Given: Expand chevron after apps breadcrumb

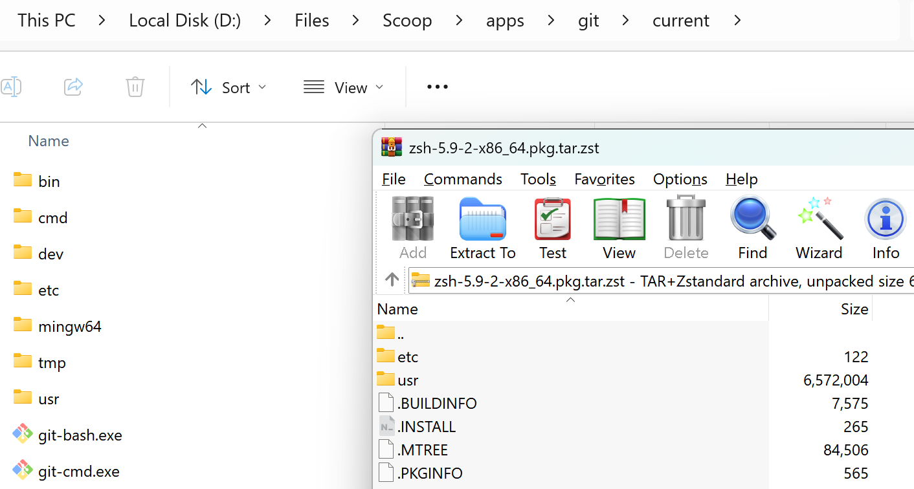Looking at the screenshot, I should tap(551, 21).
